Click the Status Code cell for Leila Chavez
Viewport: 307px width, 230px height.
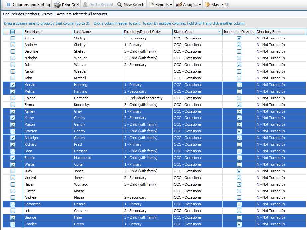click(x=197, y=211)
